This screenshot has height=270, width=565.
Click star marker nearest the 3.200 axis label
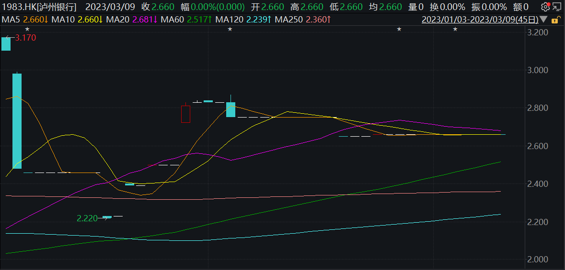[455, 29]
